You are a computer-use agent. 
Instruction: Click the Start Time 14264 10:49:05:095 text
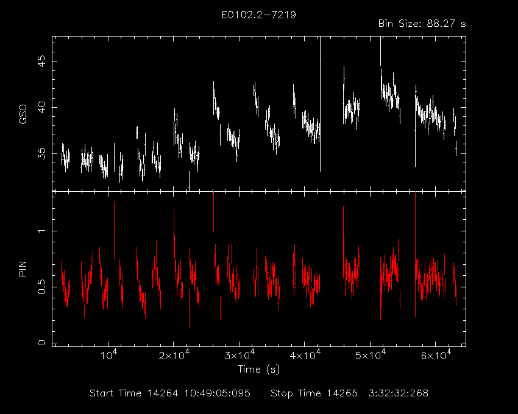[x=170, y=393]
